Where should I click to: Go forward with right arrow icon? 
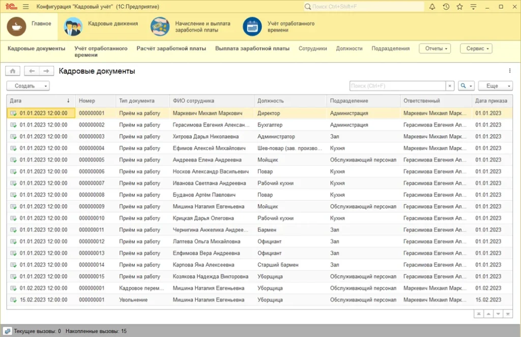46,71
